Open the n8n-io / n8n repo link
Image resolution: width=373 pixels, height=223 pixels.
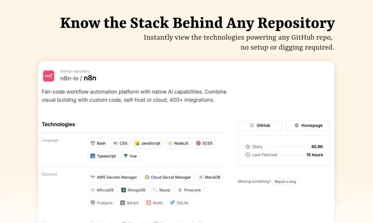[x=78, y=78]
